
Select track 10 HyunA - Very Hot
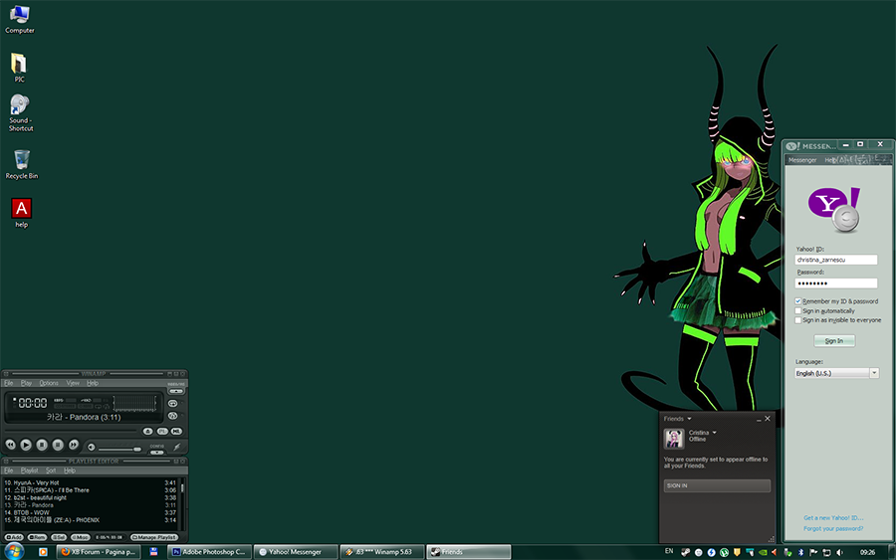pyautogui.click(x=92, y=482)
